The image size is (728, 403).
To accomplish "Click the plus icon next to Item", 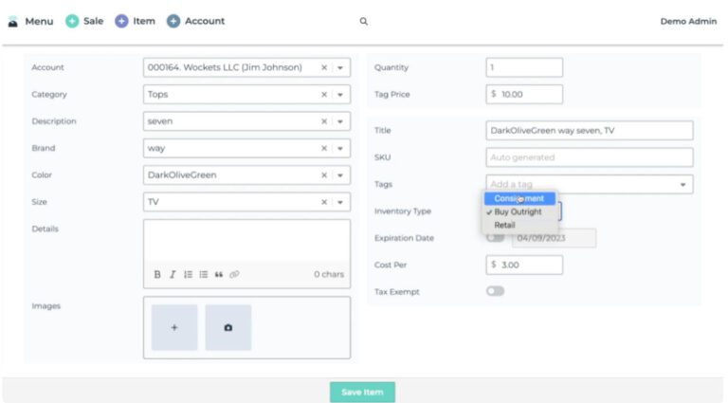I will click(121, 21).
